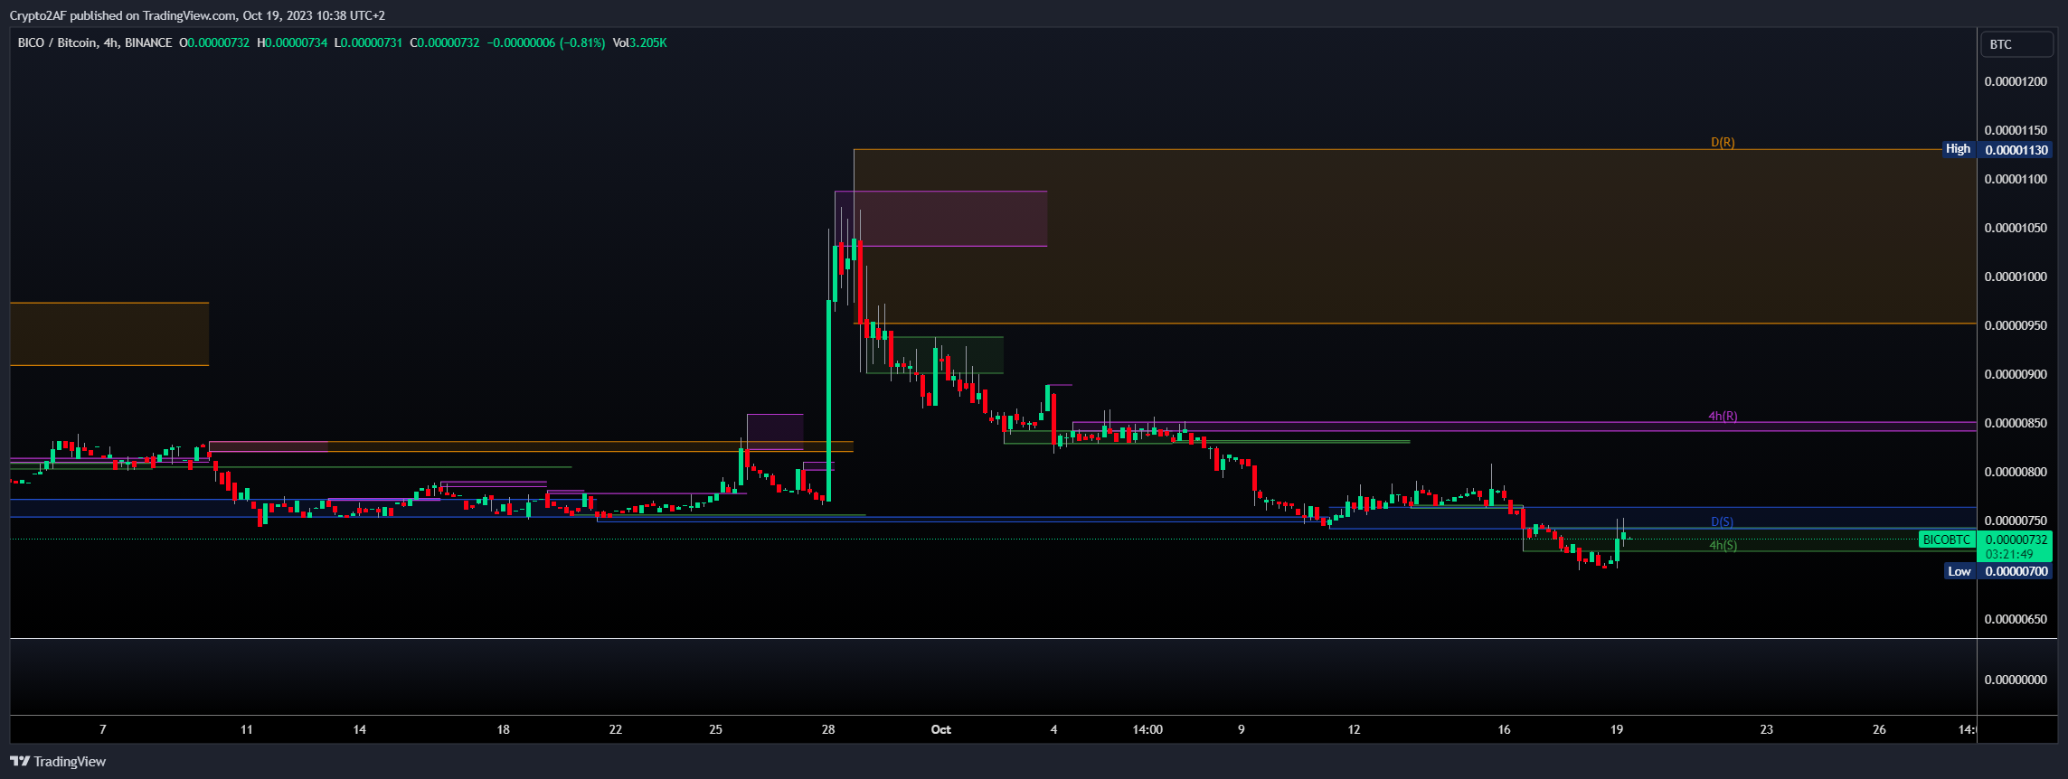Click the 0.00000950 price axis label

click(x=2014, y=325)
